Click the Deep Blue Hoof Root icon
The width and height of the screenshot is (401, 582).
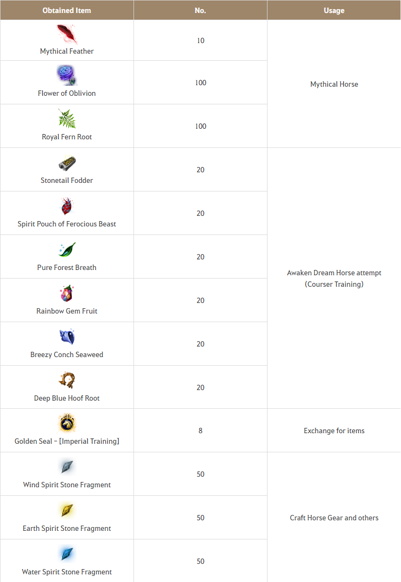(x=67, y=381)
